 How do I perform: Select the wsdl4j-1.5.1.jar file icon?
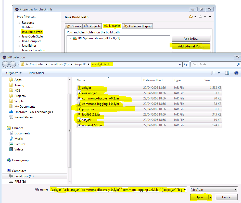pos(79,125)
